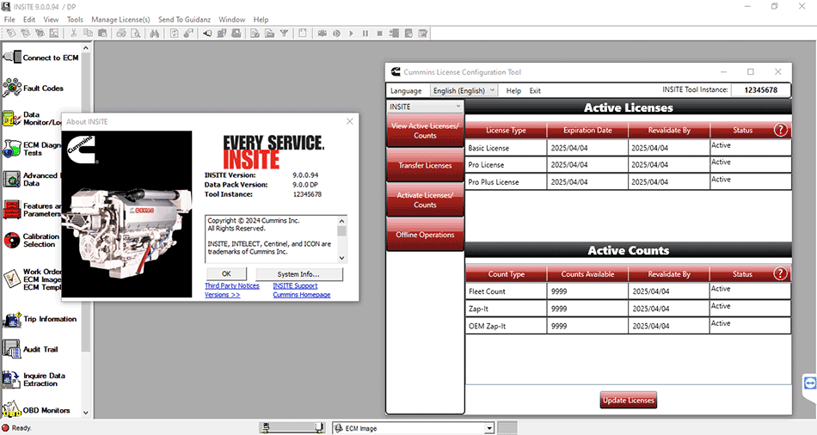Open the Cummins Homepage link
Screen dimensions: 817x435
302,294
